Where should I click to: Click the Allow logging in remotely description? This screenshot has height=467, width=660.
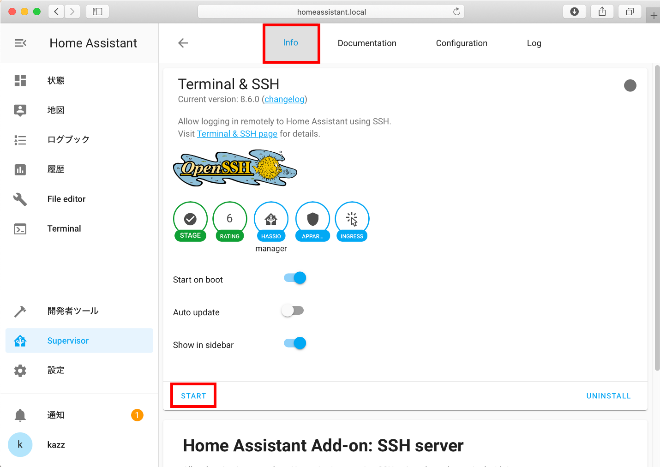click(x=284, y=121)
